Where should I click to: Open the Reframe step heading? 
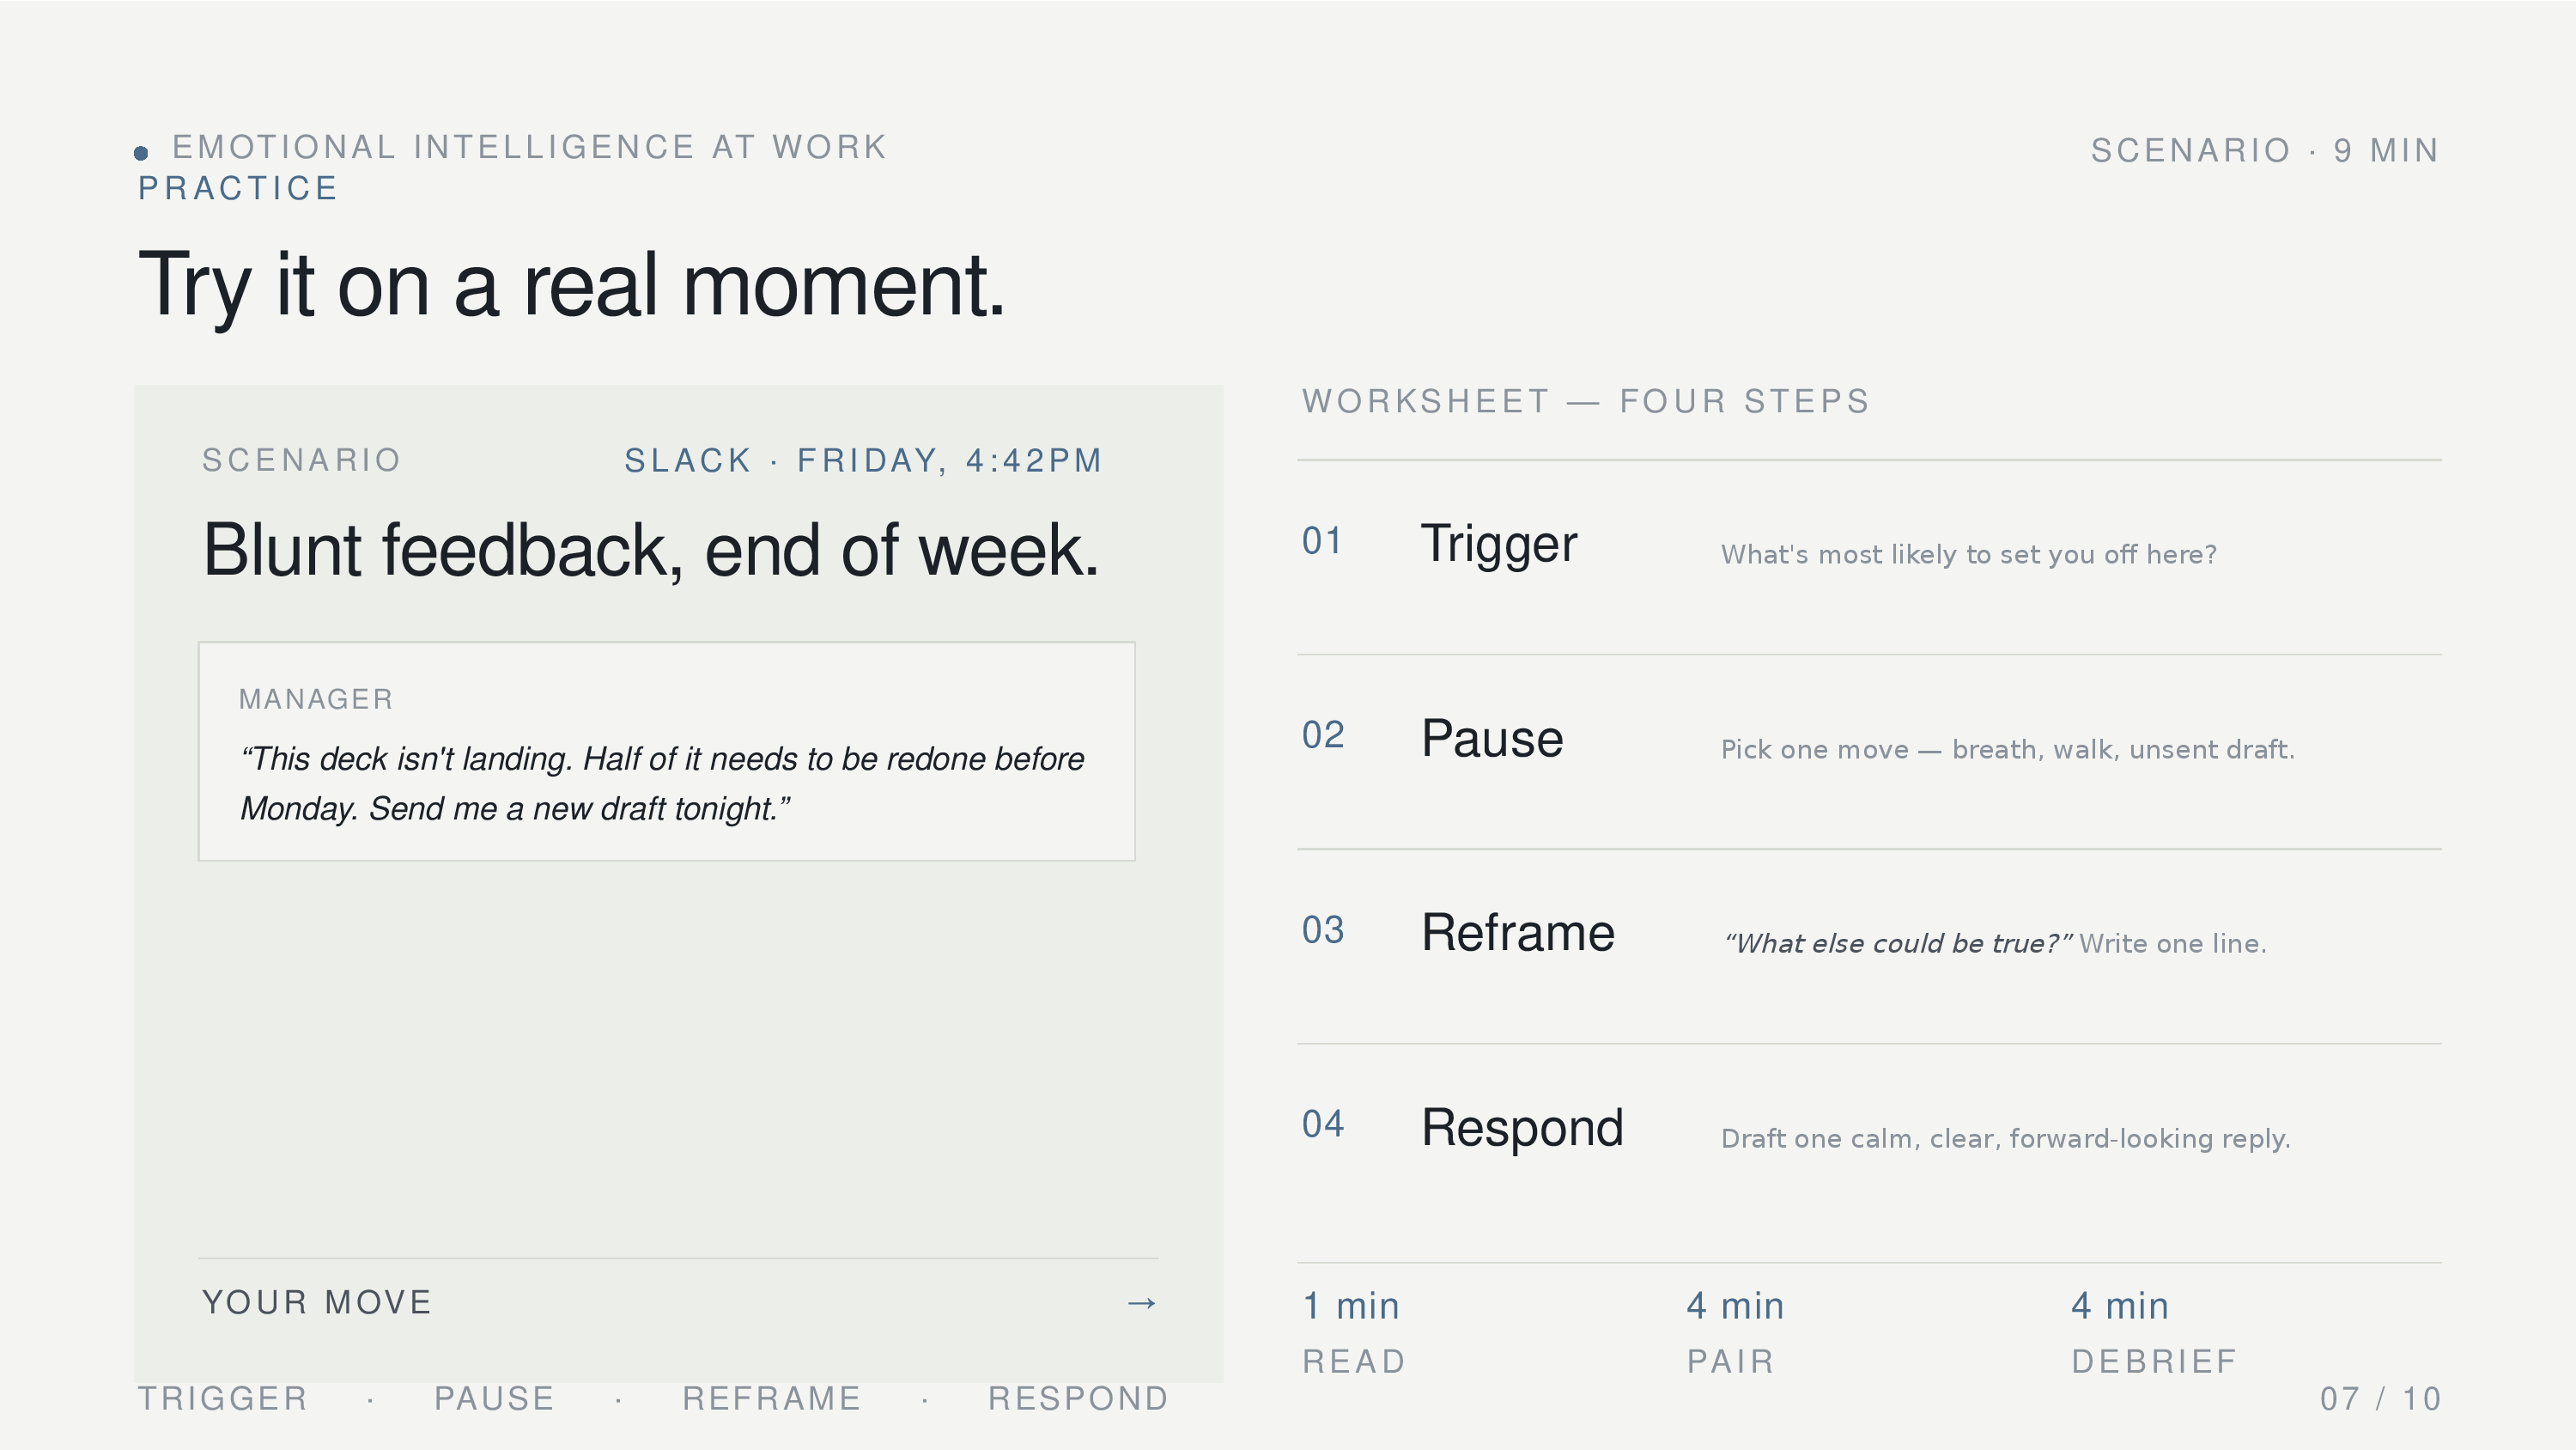[x=1517, y=934]
